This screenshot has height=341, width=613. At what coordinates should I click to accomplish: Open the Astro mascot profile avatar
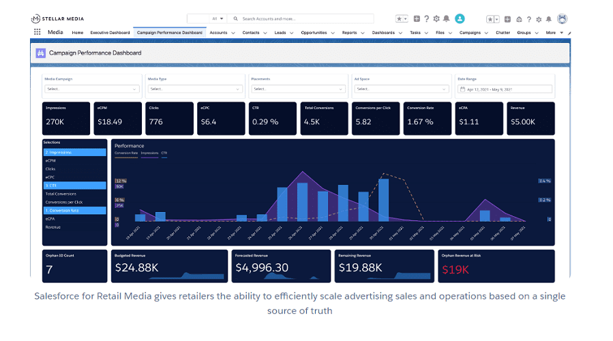click(562, 19)
